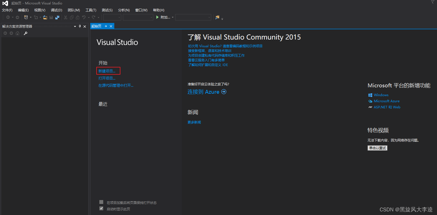Open the Undo history dropdown arrow
Image resolution: width=437 pixels, height=215 pixels.
89,17
